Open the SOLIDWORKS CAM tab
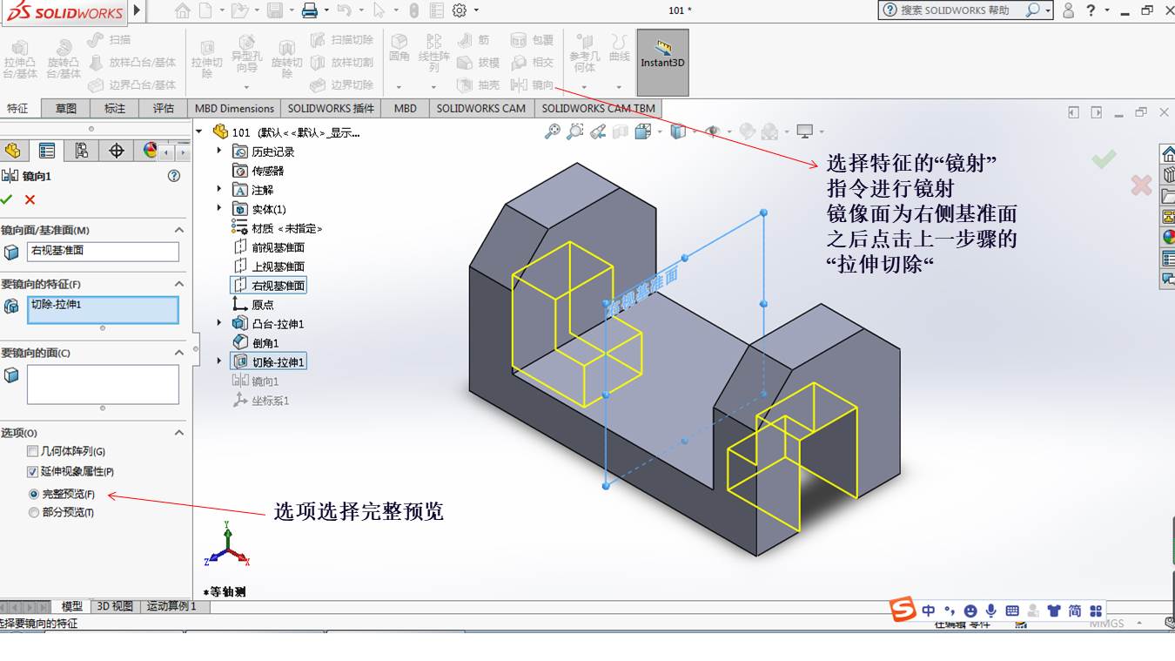 coord(481,108)
